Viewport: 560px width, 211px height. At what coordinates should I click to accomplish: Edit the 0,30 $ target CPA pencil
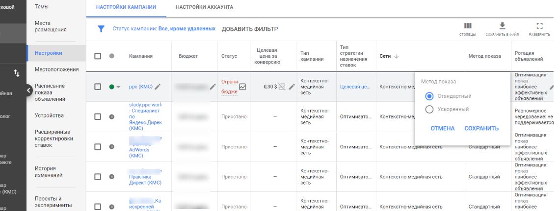tap(292, 87)
